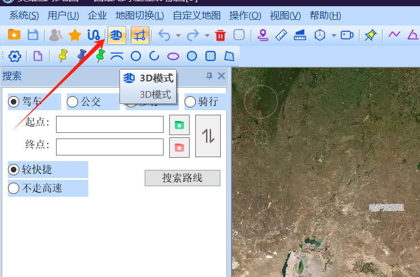Swap start and end points button
Viewport: 420px width, 277px height.
point(208,136)
